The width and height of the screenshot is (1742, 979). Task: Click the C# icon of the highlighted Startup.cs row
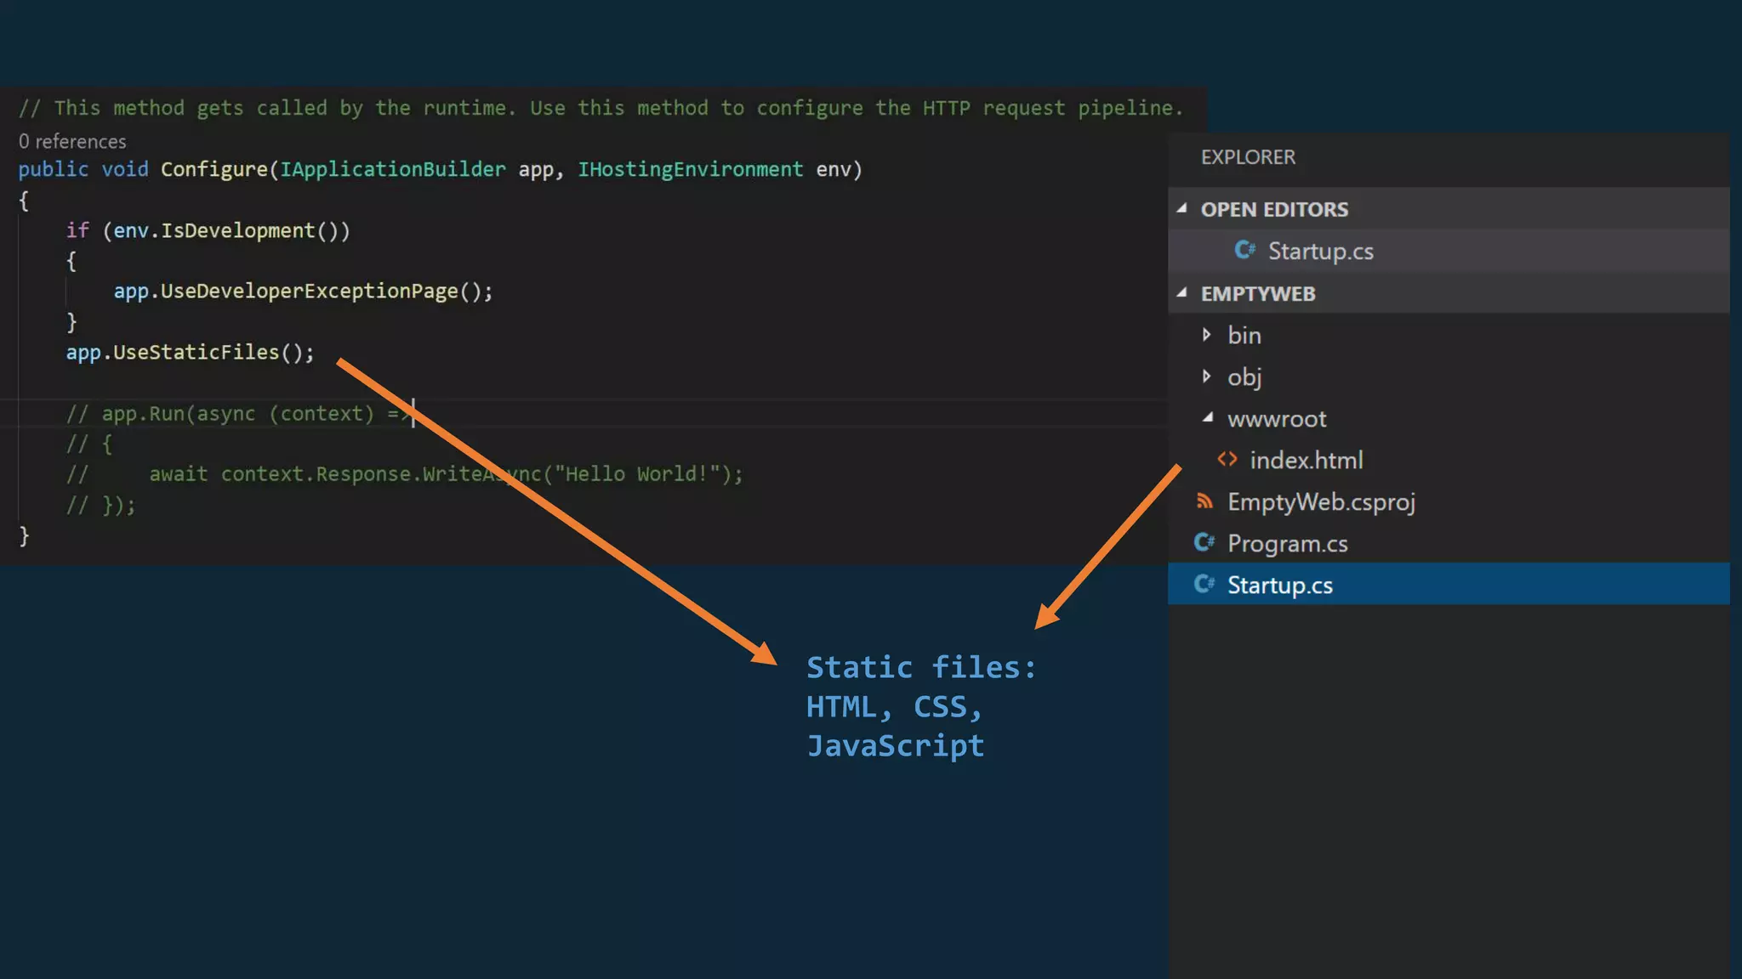(x=1204, y=585)
